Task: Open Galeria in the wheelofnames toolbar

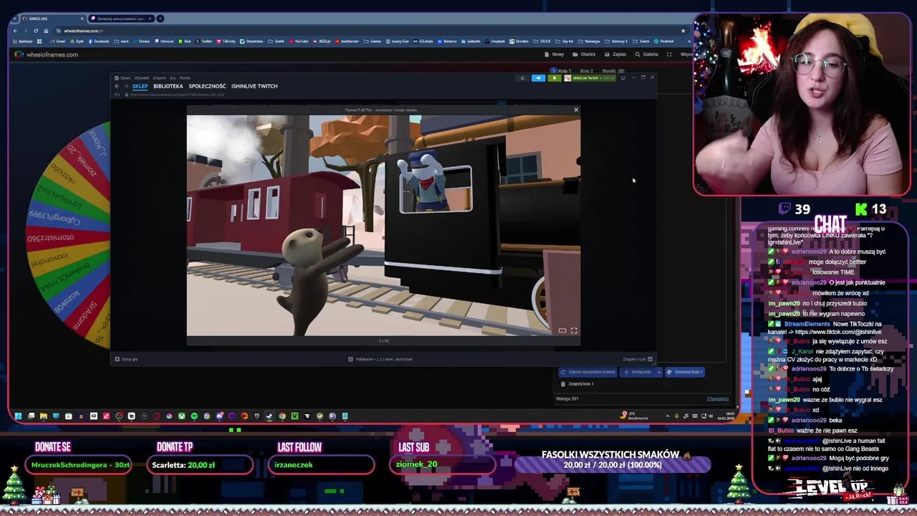Action: [647, 54]
